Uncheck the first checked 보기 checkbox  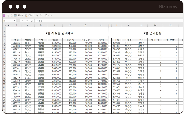19,15
